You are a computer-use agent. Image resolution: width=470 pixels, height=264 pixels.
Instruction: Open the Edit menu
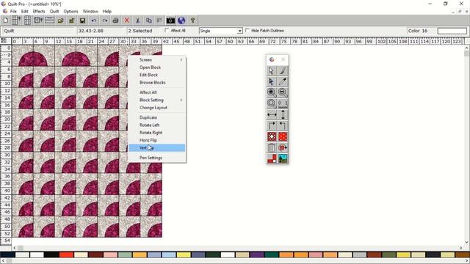pyautogui.click(x=24, y=12)
